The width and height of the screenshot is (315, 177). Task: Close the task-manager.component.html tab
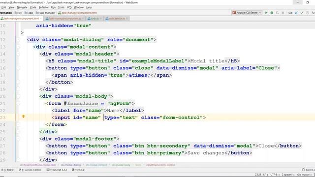pos(41,19)
